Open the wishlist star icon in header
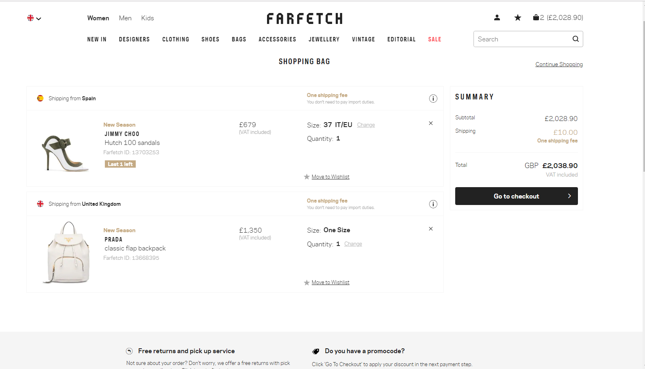The height and width of the screenshot is (369, 645). pos(517,17)
